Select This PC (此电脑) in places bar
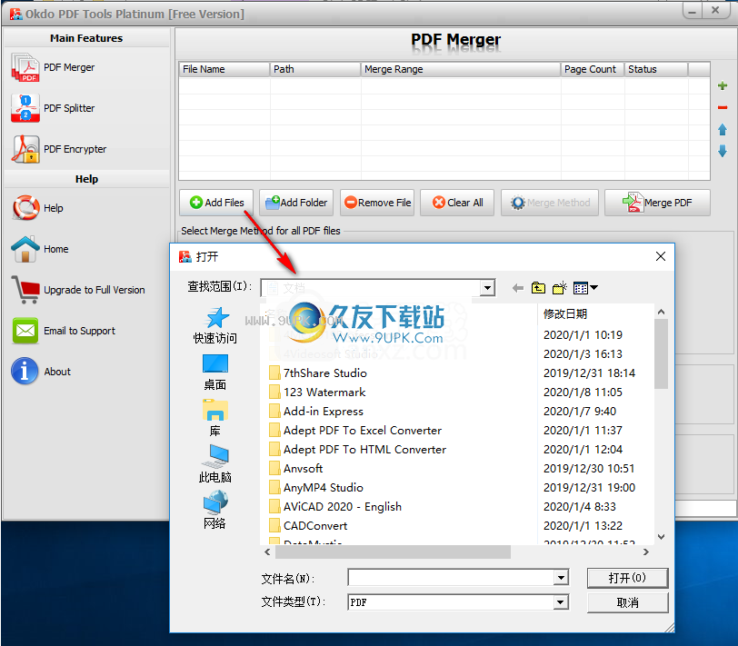The image size is (738, 646). [x=215, y=464]
